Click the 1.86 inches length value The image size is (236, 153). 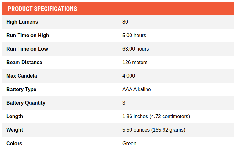[x=156, y=116]
